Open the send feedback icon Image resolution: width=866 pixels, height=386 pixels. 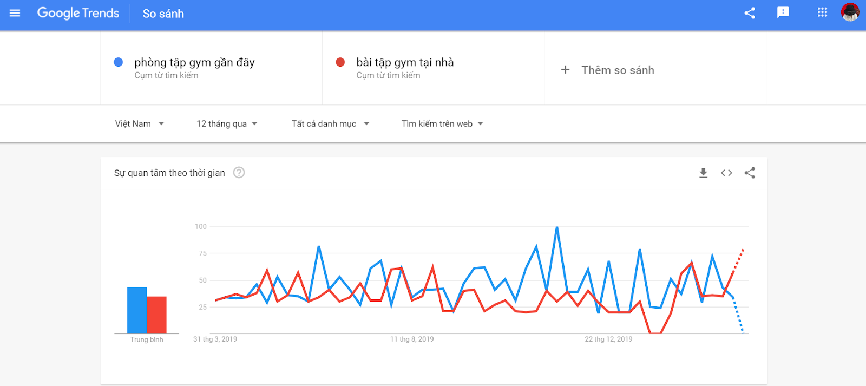click(x=783, y=12)
